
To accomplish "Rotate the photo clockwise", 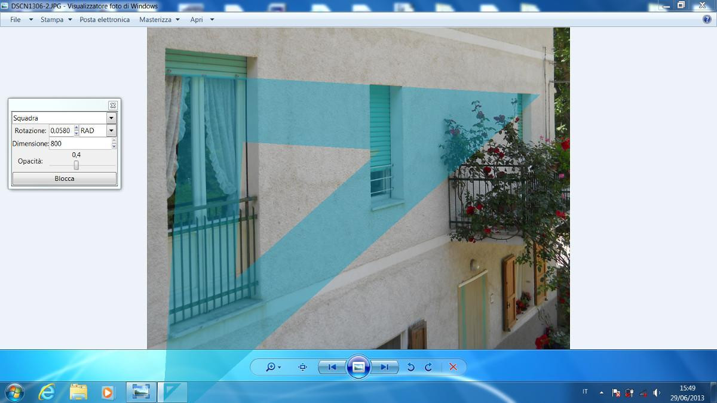I will (428, 367).
